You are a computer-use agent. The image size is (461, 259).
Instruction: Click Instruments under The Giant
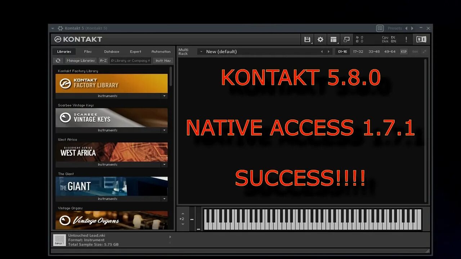(x=108, y=199)
